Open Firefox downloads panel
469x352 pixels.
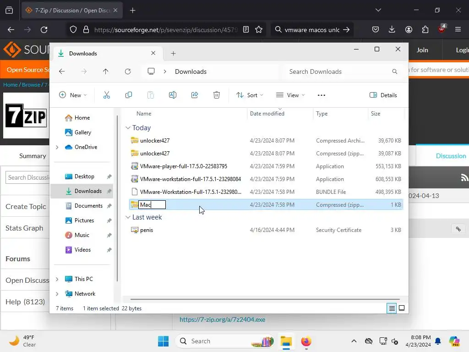pyautogui.click(x=392, y=30)
